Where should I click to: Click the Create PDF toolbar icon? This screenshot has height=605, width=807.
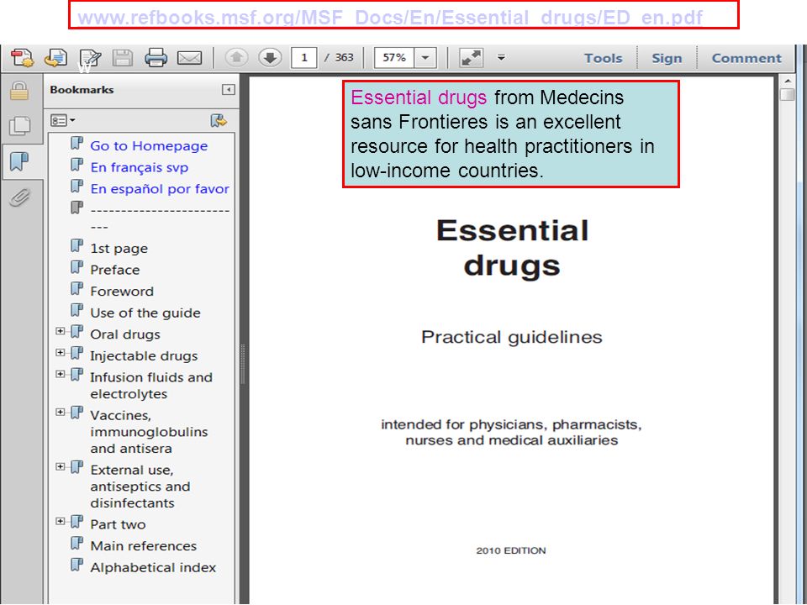[x=22, y=58]
